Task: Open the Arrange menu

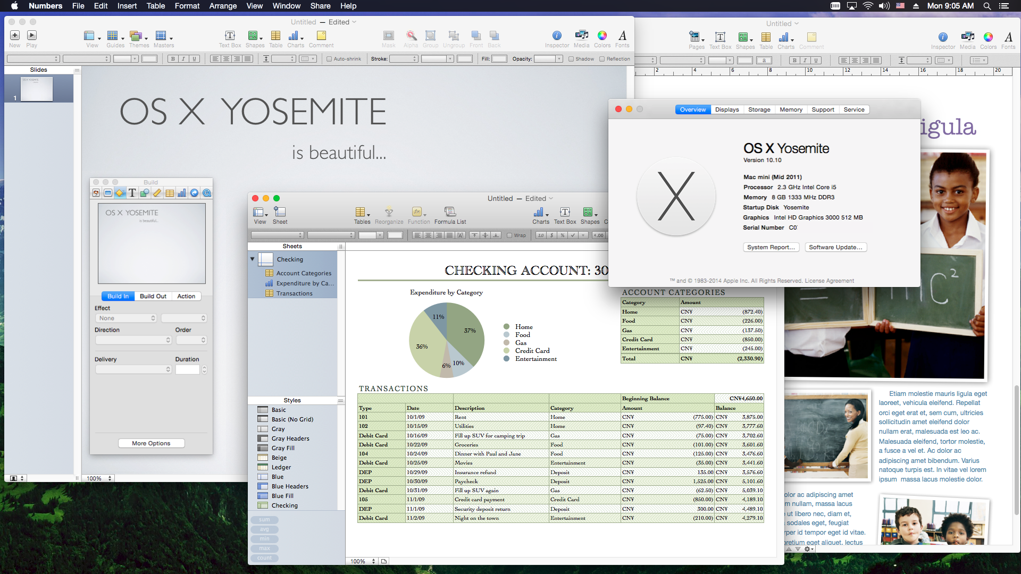Action: pos(223,6)
